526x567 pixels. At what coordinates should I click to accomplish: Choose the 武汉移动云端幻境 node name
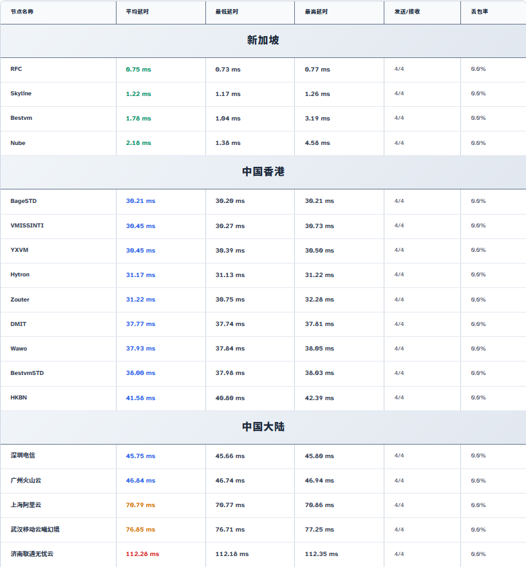[x=35, y=529]
